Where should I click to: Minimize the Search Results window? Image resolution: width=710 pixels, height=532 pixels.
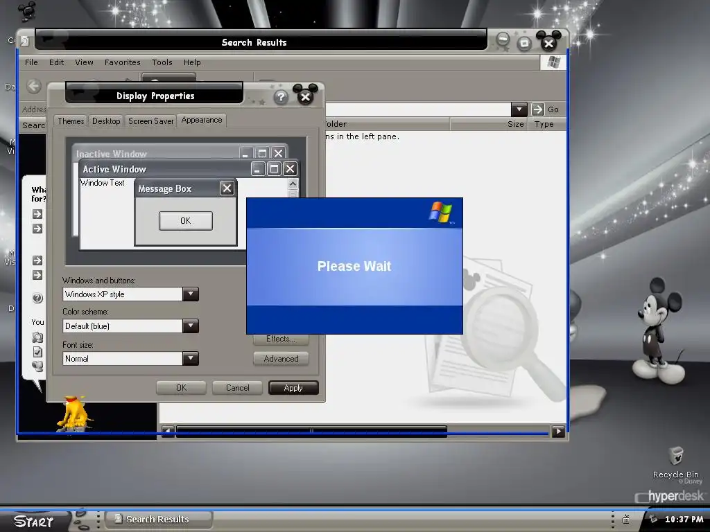pos(503,40)
